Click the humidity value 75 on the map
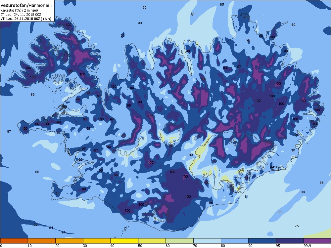 (x=297, y=226)
